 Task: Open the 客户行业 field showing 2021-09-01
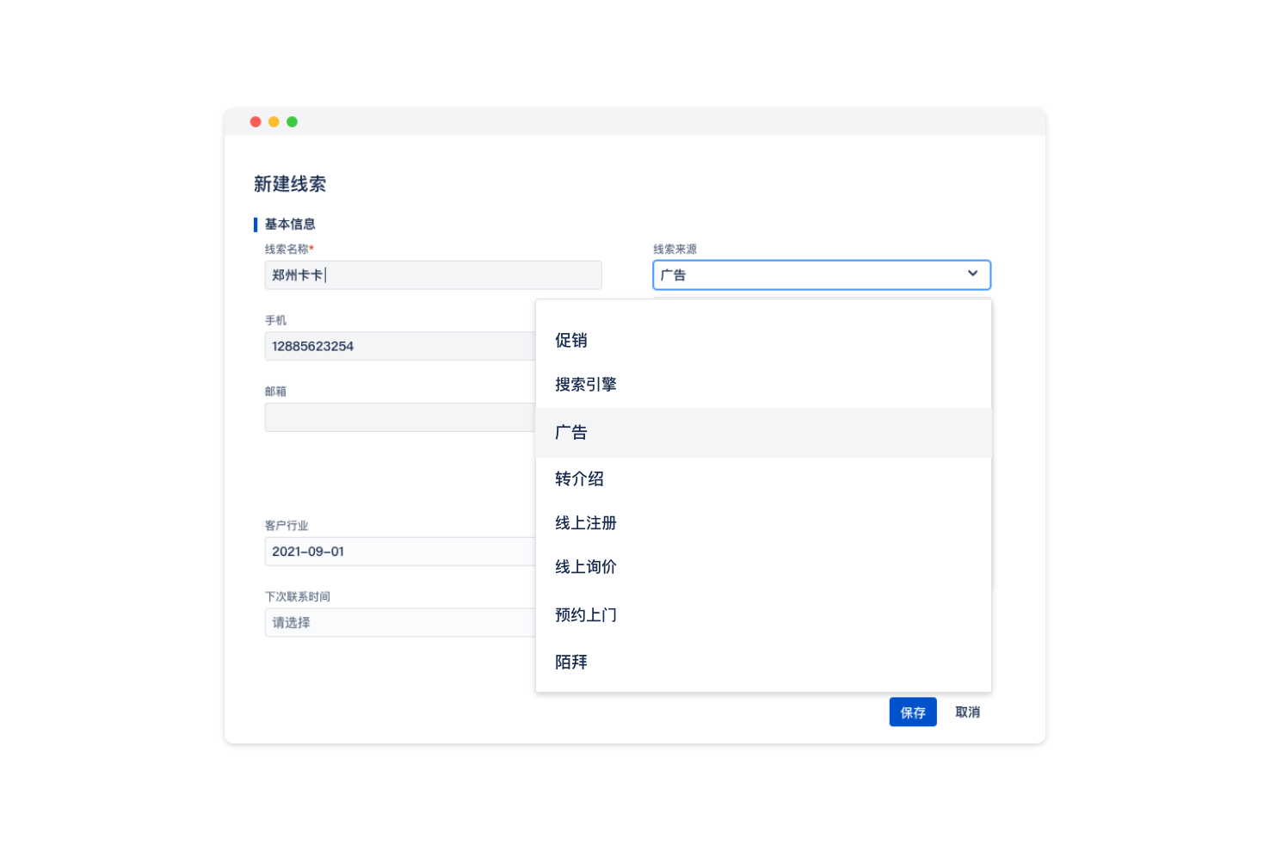tap(400, 552)
